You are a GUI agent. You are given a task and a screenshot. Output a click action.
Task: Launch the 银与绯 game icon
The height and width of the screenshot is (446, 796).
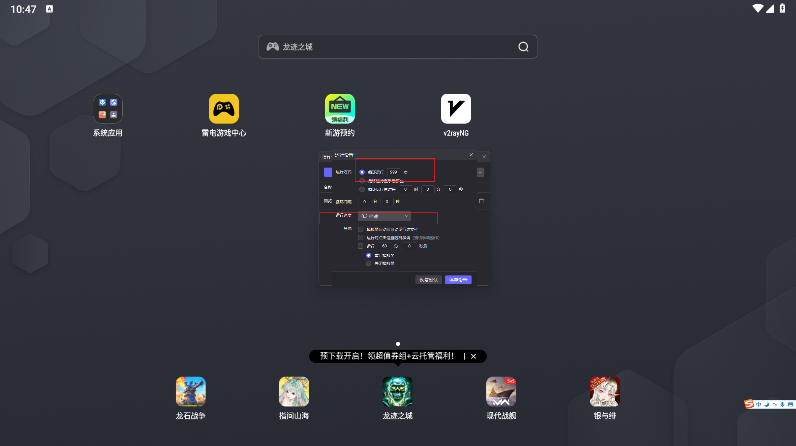[604, 392]
